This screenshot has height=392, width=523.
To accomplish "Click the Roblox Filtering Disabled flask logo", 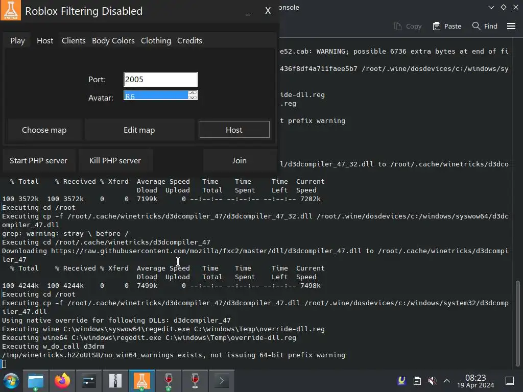I will pos(11,10).
